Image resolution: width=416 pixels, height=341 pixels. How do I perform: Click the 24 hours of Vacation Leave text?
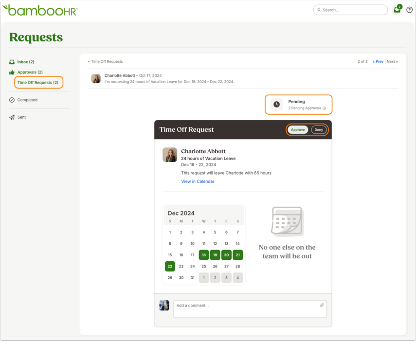click(x=208, y=158)
